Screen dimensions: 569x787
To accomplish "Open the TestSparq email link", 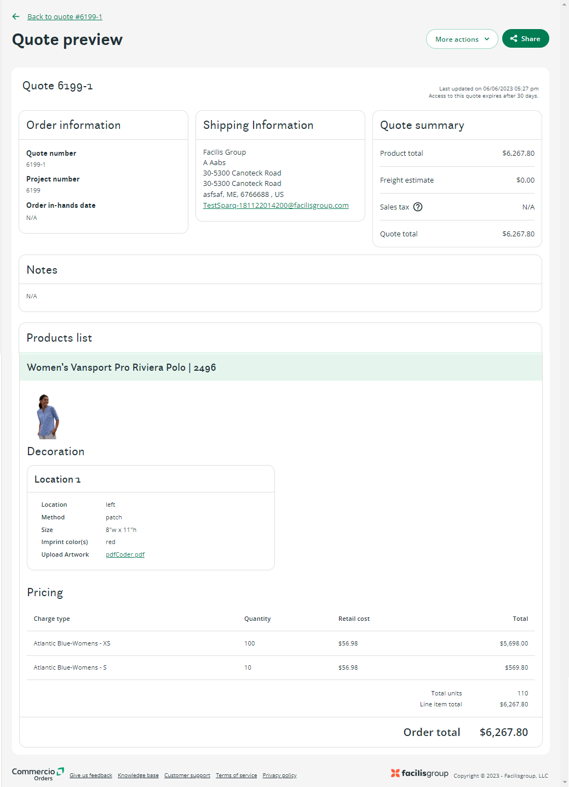I will [276, 205].
